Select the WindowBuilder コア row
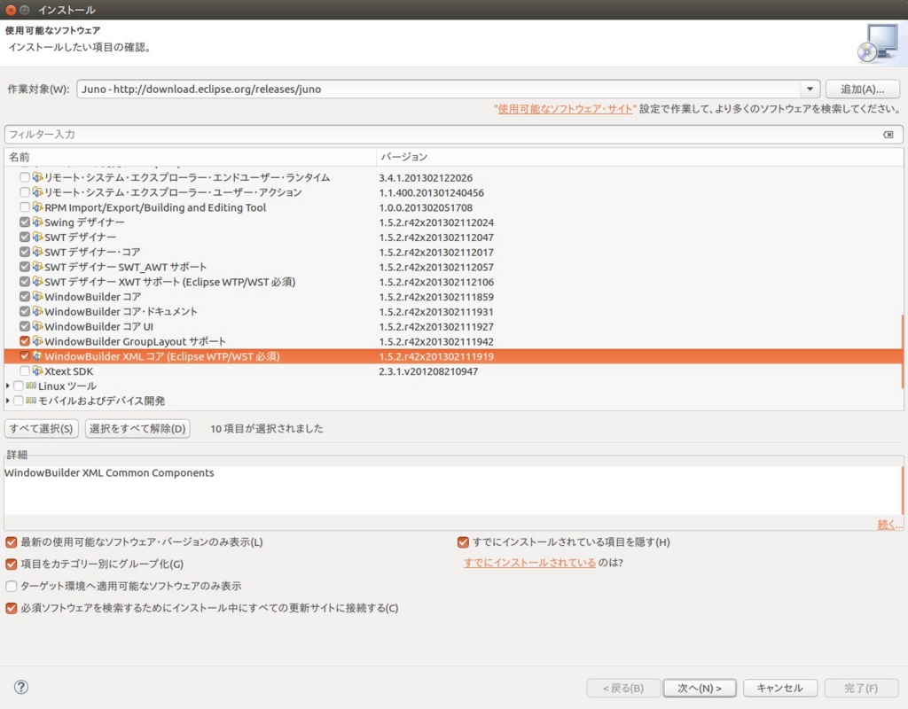The height and width of the screenshot is (709, 908). click(453, 296)
